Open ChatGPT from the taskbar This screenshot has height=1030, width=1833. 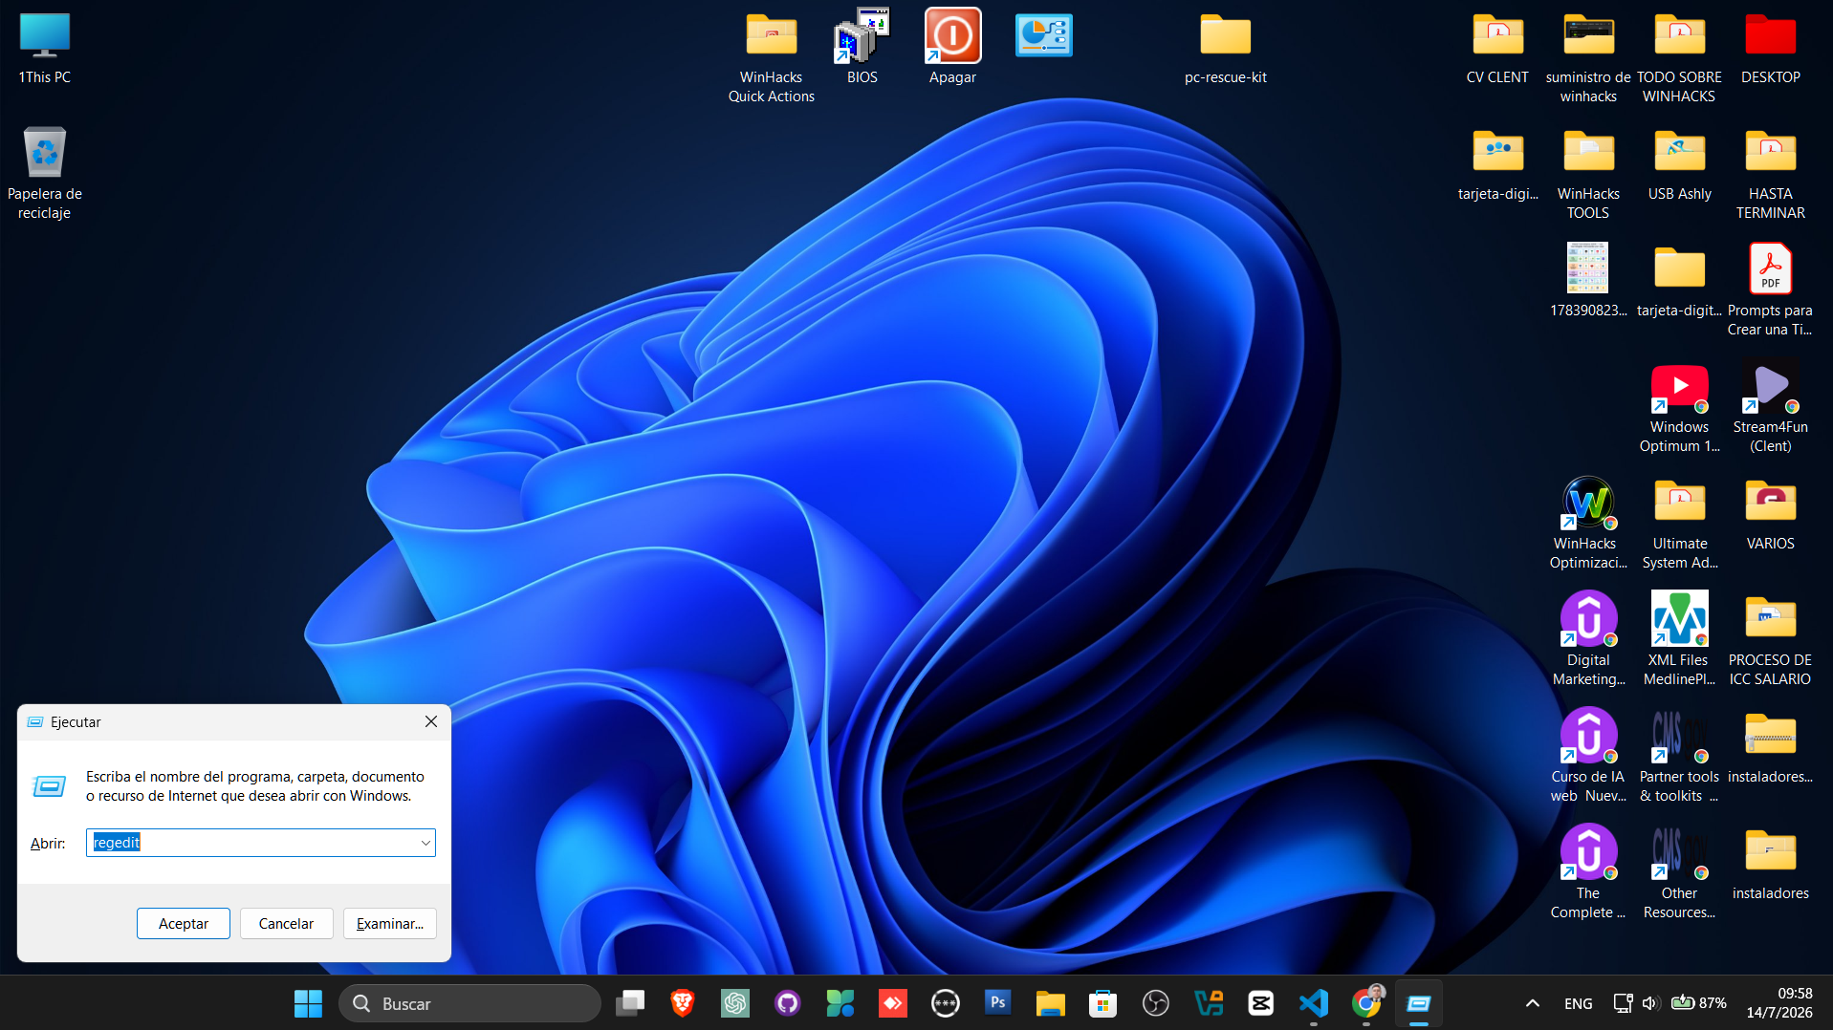(735, 1003)
